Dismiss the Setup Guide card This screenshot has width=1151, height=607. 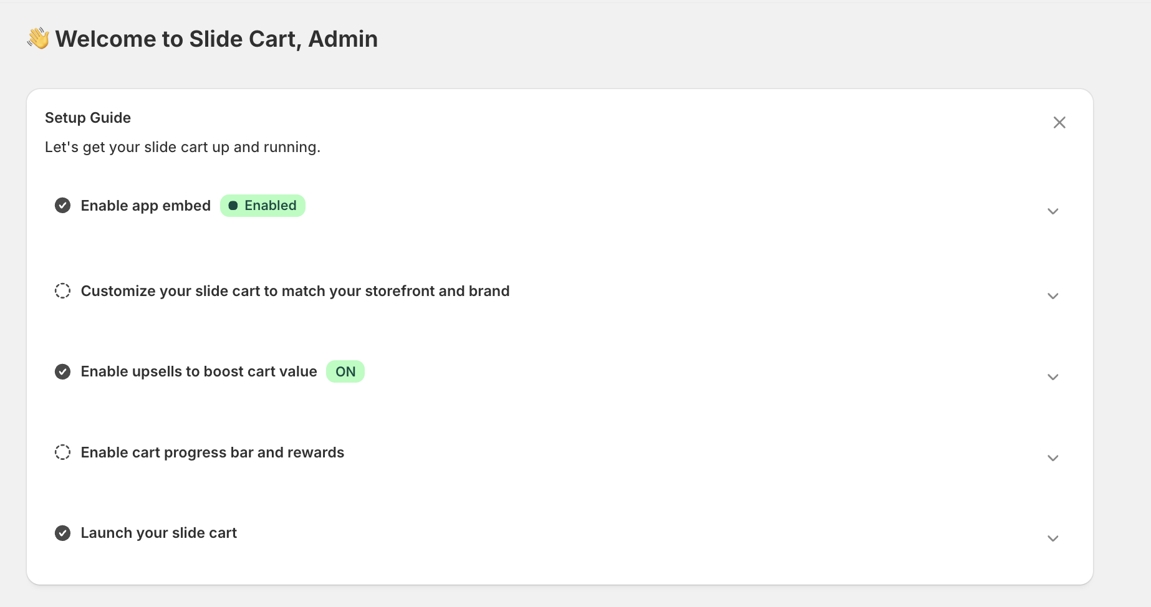[x=1059, y=123]
